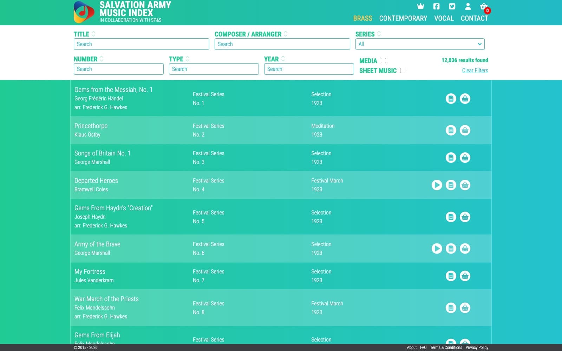The width and height of the screenshot is (562, 351).
Task: Add My Fortress to basket
Action: pos(465,276)
